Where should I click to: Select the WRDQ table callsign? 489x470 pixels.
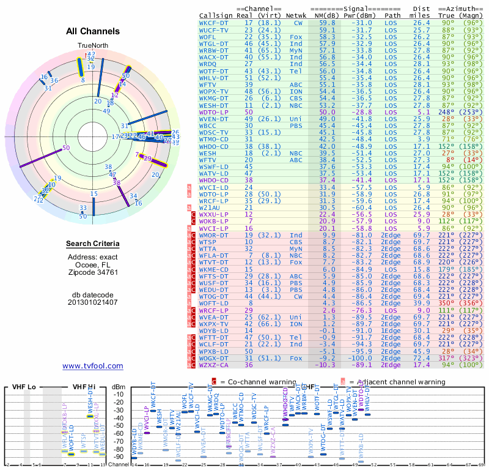207,64
